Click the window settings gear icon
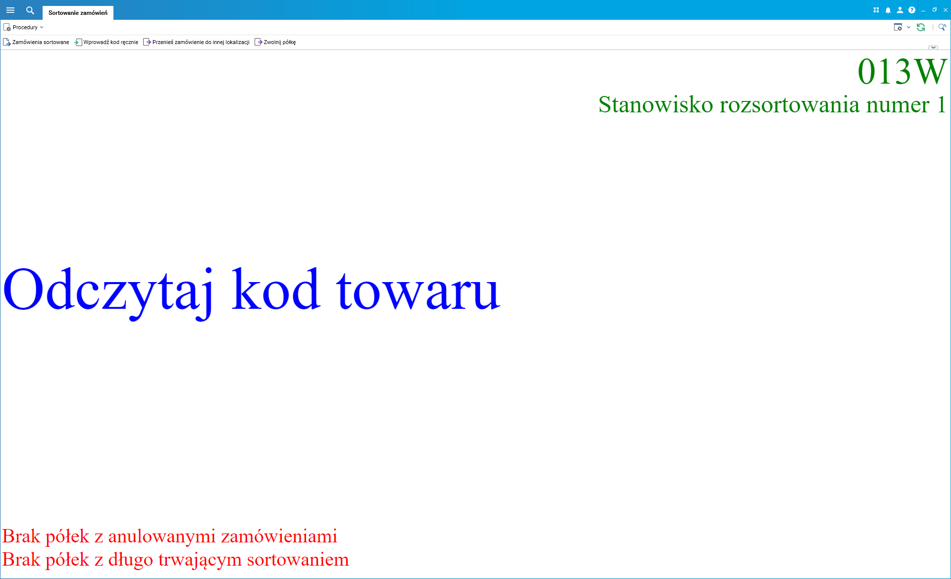 [x=898, y=27]
